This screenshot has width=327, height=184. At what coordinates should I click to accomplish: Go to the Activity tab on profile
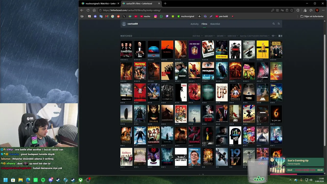(x=194, y=24)
